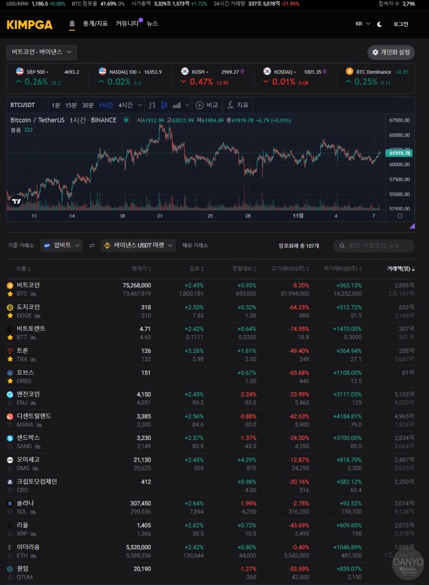The image size is (429, 585).
Task: Sort by 전일대비 column header
Action: 245,269
